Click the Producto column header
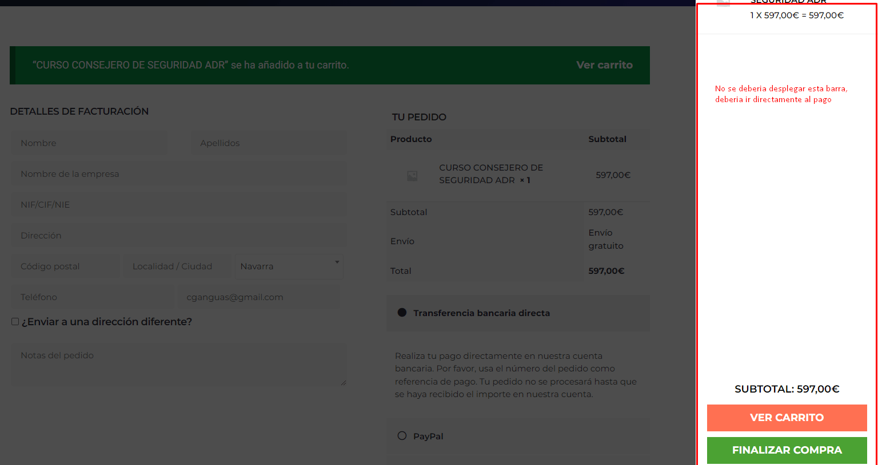The width and height of the screenshot is (878, 465). point(411,139)
